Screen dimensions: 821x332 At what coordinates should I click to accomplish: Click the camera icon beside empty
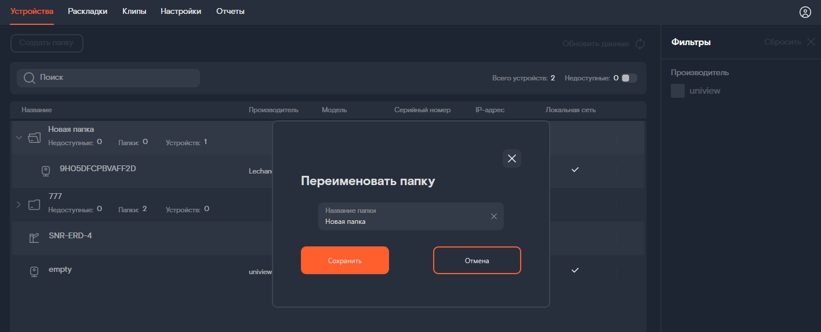pos(34,271)
